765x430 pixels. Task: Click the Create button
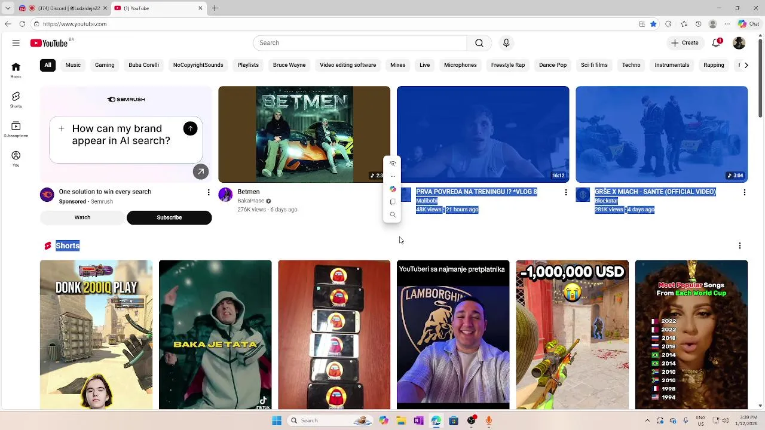(684, 43)
